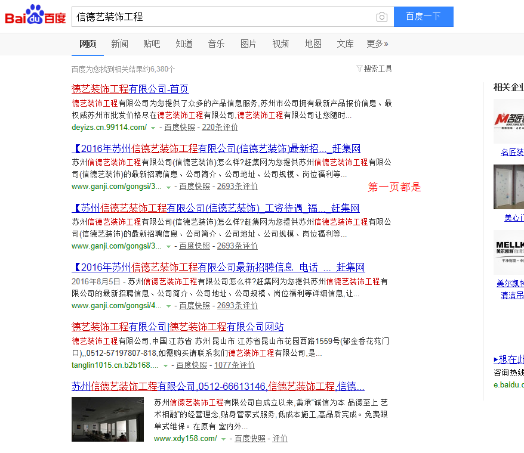Open 百度快照 of ganji.com/gongsi/4 result
This screenshot has height=453, width=524.
click(195, 305)
